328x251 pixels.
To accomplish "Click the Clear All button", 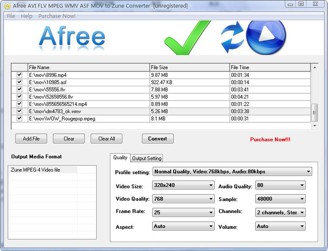I will click(x=107, y=139).
